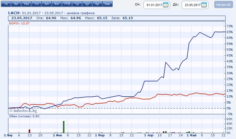Select the 1yr period button
The image size is (236, 139).
click(77, 4)
